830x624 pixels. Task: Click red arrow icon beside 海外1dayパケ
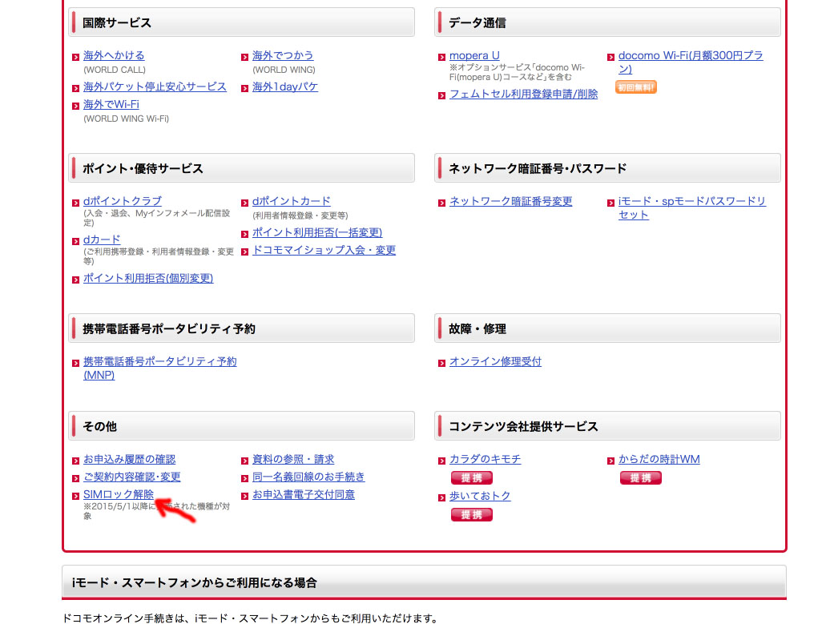pos(244,88)
